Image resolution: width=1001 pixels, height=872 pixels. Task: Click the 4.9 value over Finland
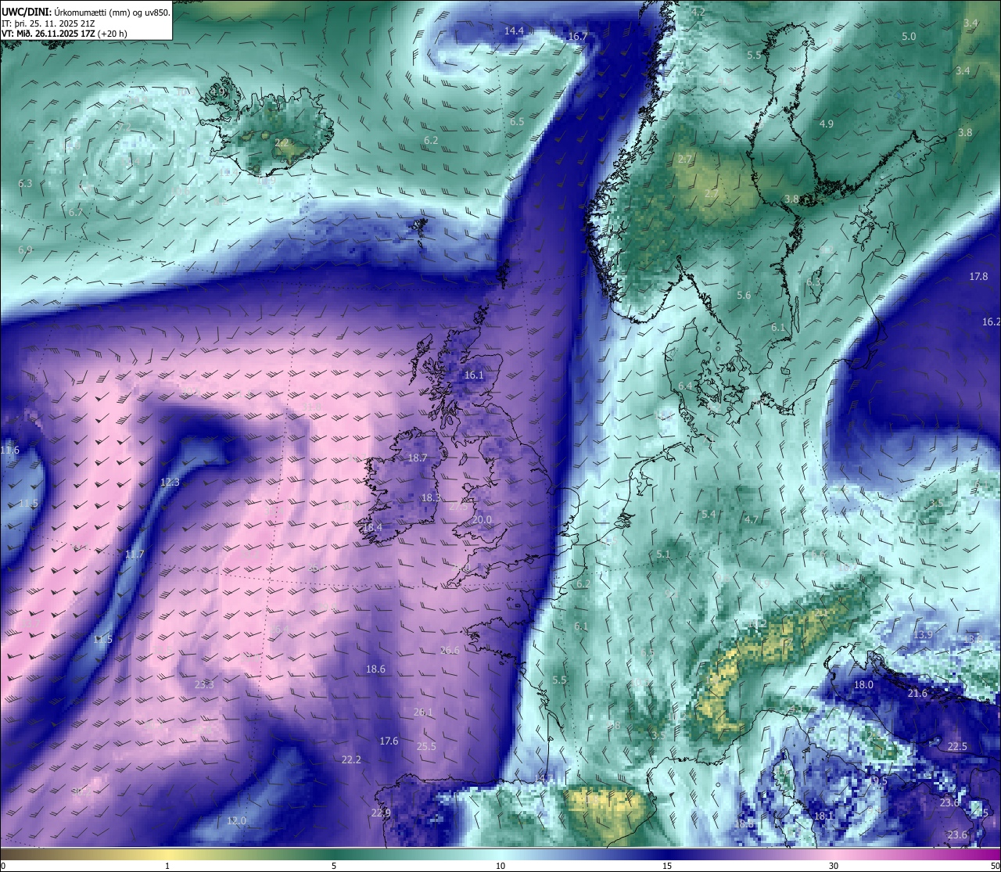point(827,124)
